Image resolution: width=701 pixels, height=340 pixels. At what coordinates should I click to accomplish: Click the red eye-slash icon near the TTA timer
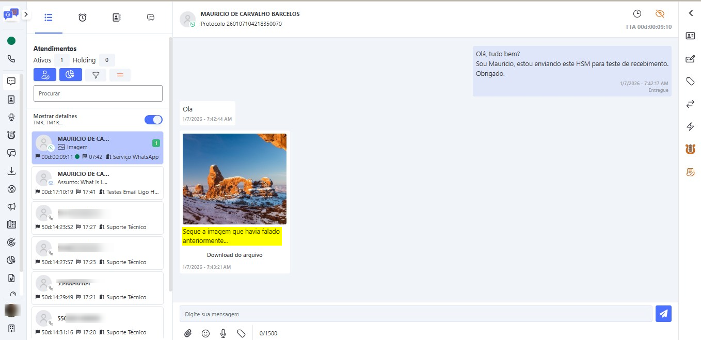point(660,14)
